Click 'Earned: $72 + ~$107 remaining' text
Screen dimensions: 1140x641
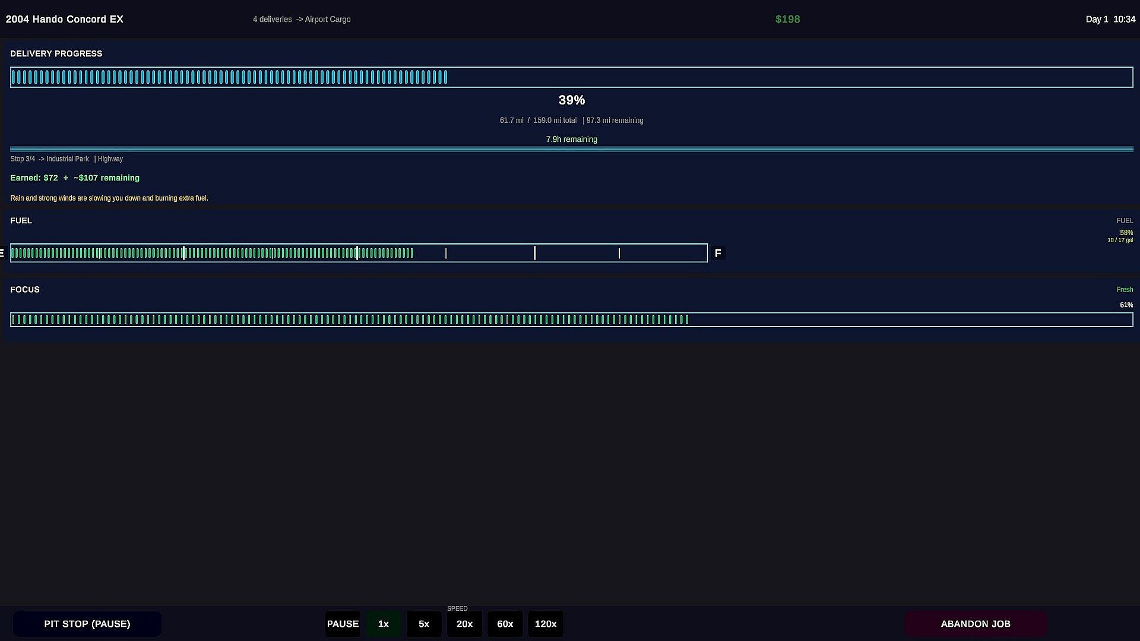click(x=75, y=178)
